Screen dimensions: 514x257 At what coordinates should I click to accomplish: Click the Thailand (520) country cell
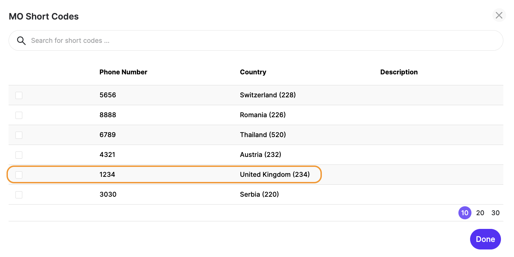tap(263, 135)
